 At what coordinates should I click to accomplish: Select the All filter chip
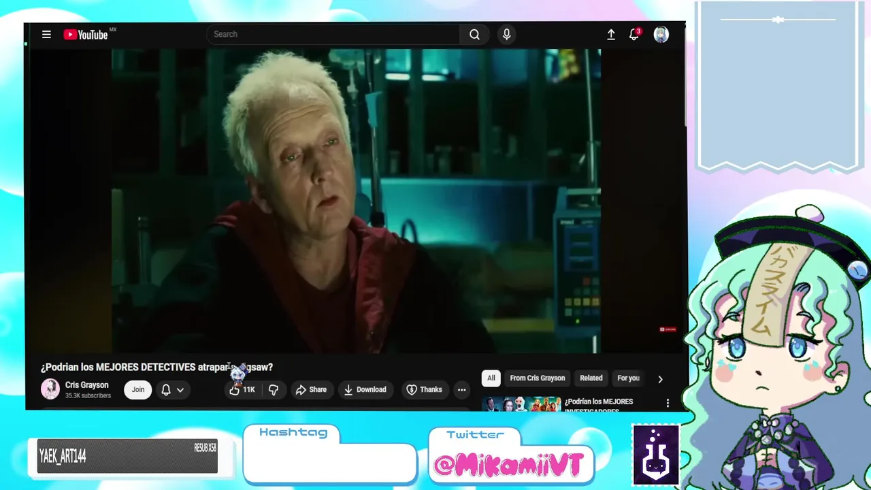pos(491,378)
